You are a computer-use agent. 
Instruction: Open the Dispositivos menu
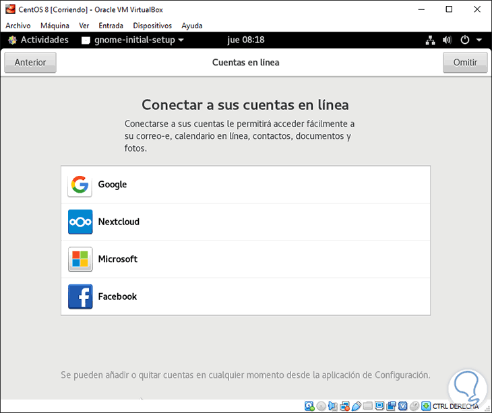[152, 26]
